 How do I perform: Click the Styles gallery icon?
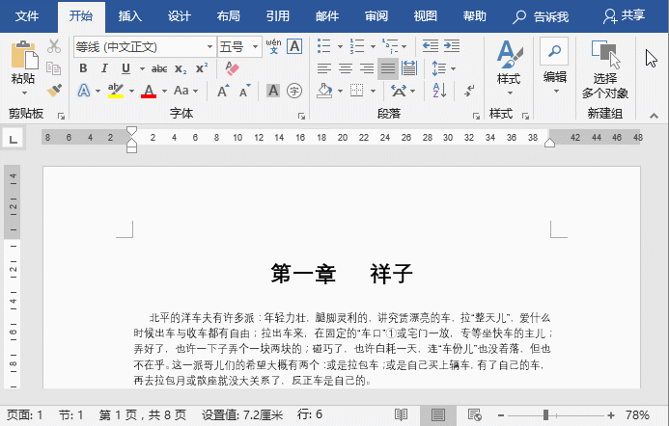(509, 54)
